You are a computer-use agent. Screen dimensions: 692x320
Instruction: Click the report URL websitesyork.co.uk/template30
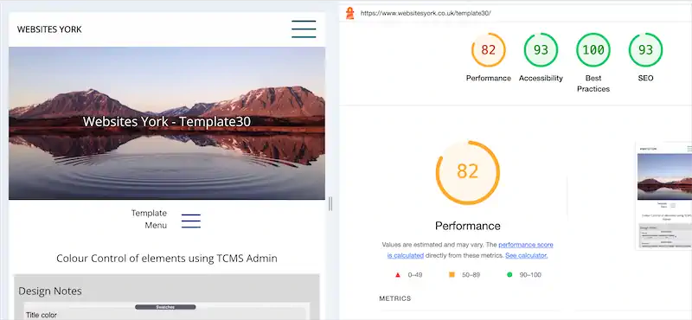tap(426, 13)
